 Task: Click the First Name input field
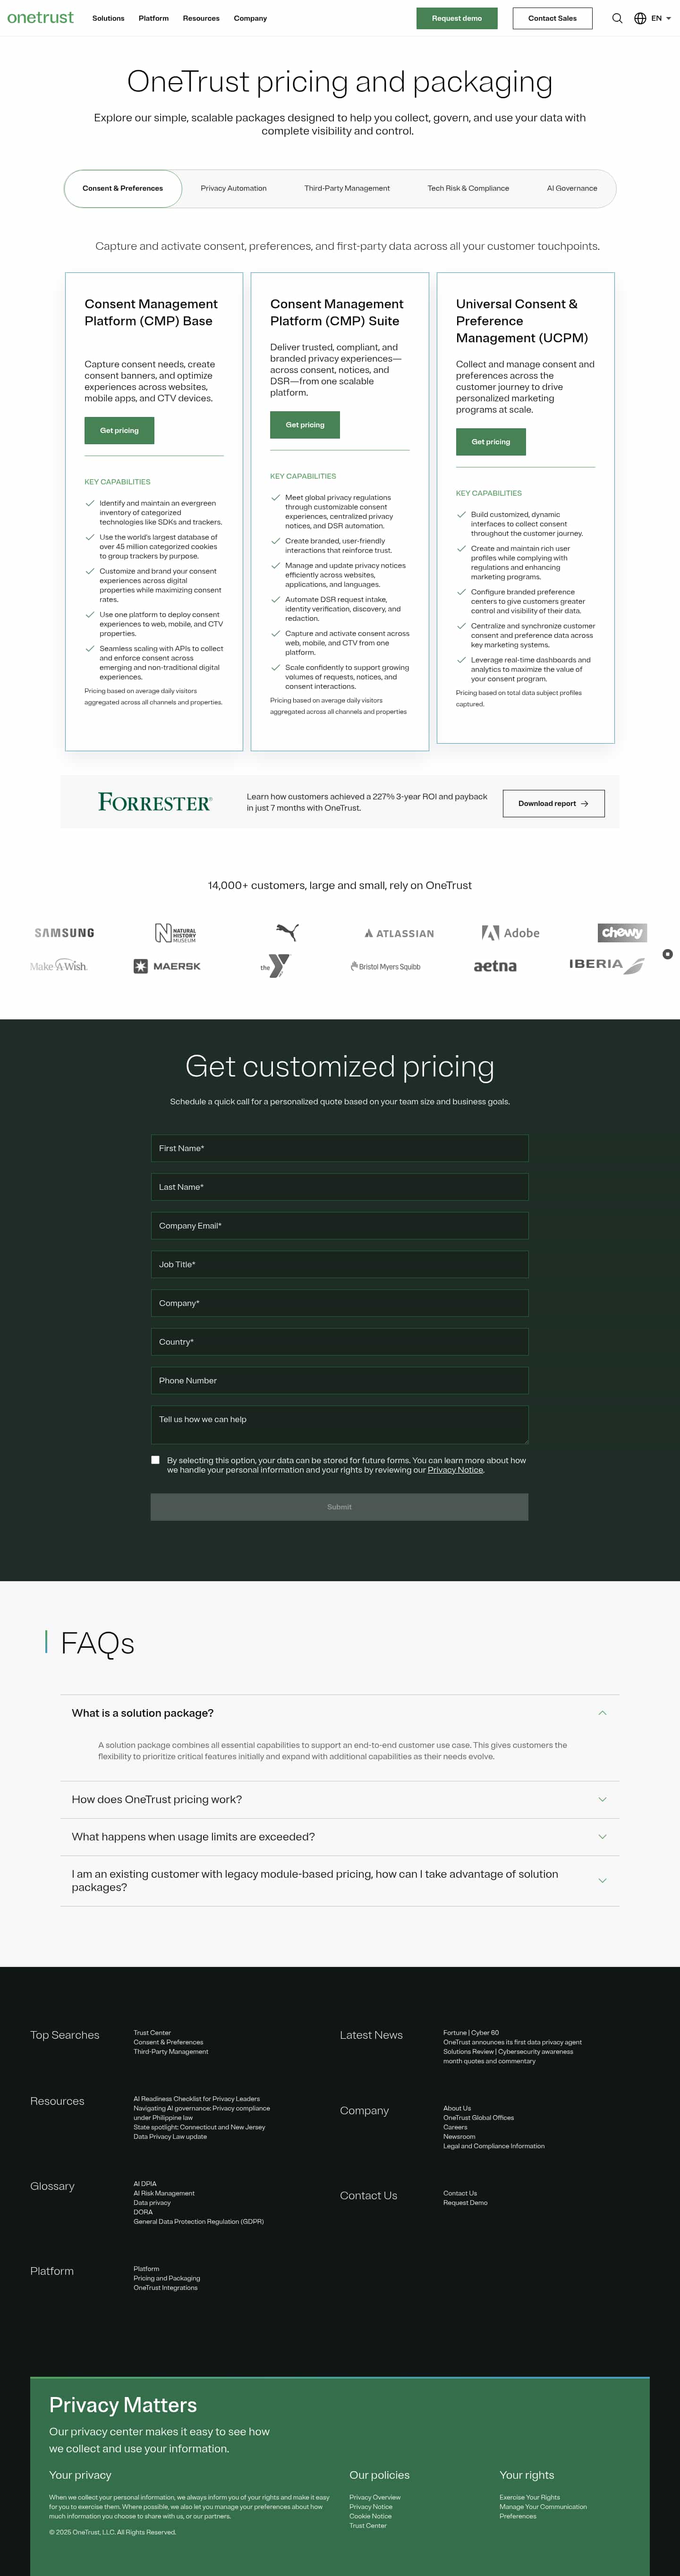(340, 1148)
